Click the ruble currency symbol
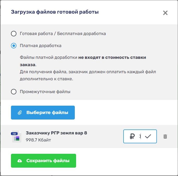Viewport: 178px width, 176px height. point(132,136)
